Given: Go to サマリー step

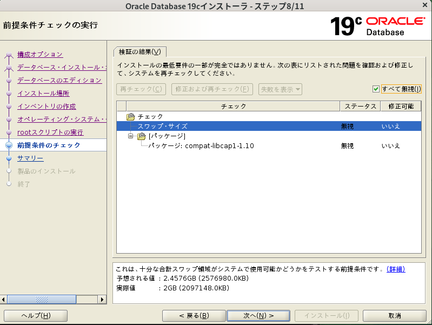Looking at the screenshot, I should point(30,158).
